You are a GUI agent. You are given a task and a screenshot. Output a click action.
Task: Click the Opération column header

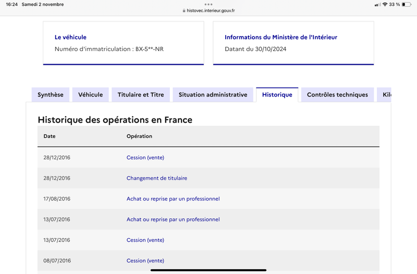(139, 136)
